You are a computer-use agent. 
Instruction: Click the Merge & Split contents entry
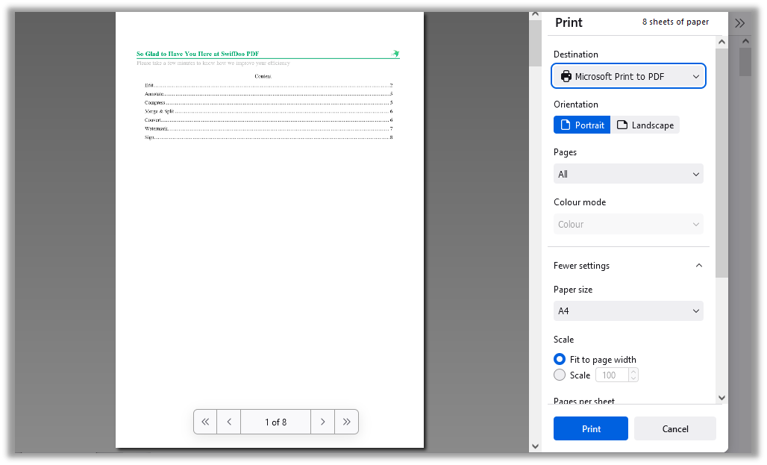click(269, 112)
